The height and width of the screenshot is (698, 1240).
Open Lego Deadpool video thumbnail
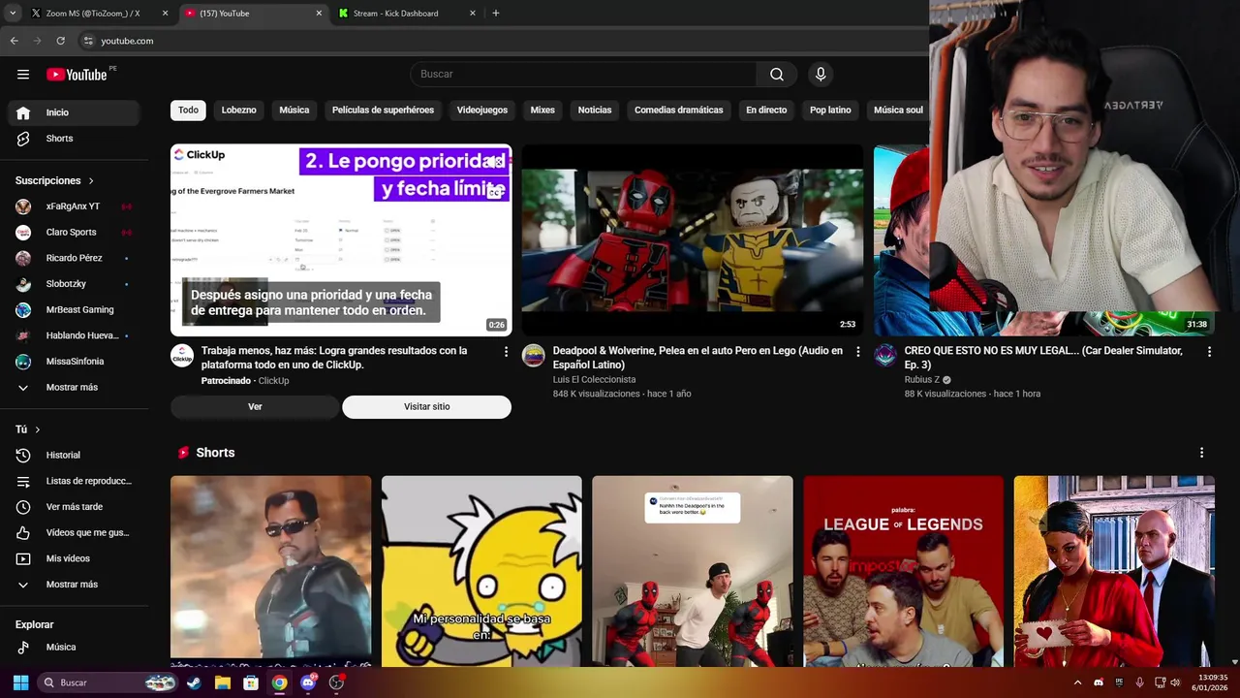tap(693, 240)
